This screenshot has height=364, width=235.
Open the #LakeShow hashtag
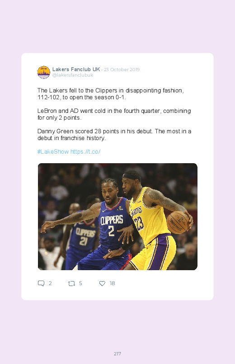[x=53, y=151]
